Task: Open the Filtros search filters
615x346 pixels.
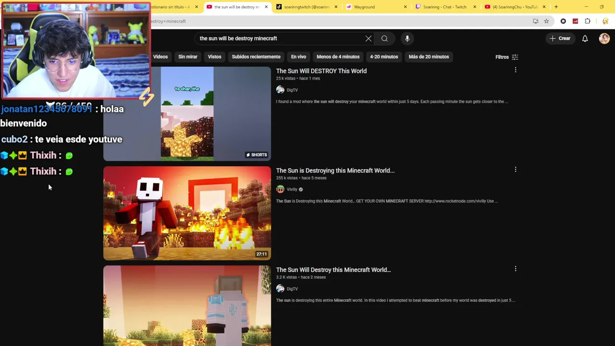Action: (506, 57)
